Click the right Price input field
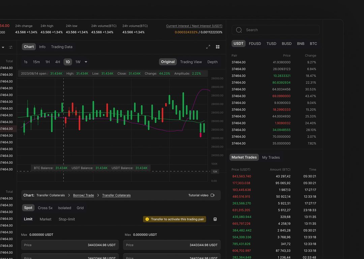This screenshot has width=364, height=259. pos(172,245)
